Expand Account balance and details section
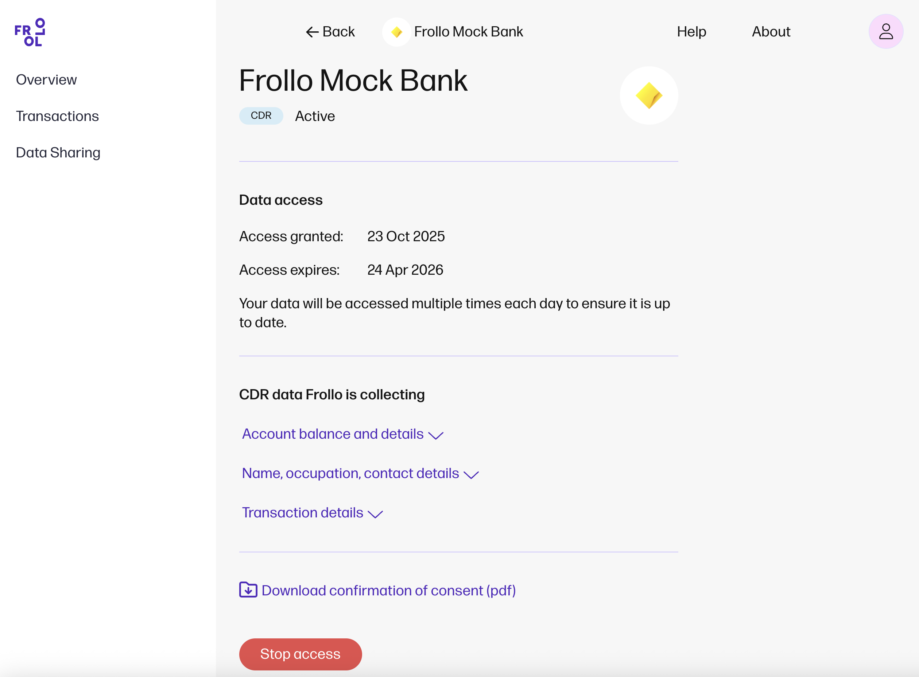The image size is (919, 677). [333, 434]
